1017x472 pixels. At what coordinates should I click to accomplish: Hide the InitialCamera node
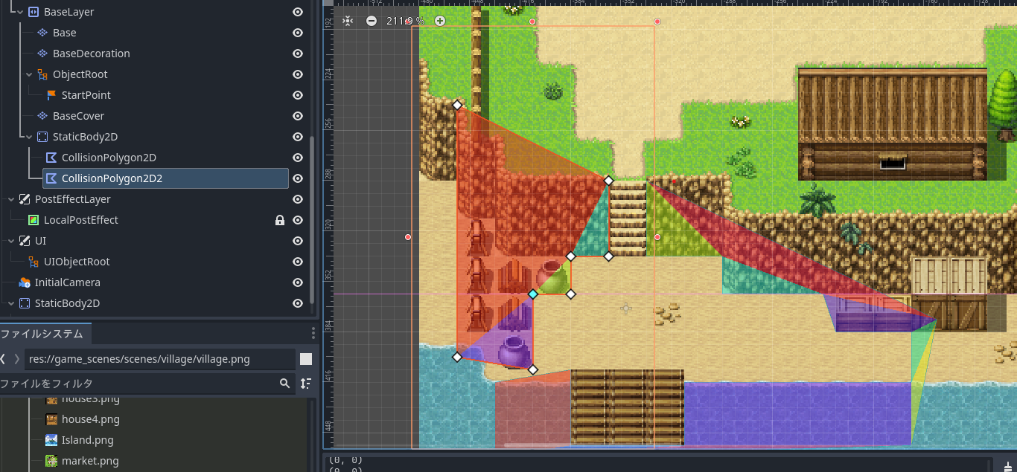click(298, 282)
